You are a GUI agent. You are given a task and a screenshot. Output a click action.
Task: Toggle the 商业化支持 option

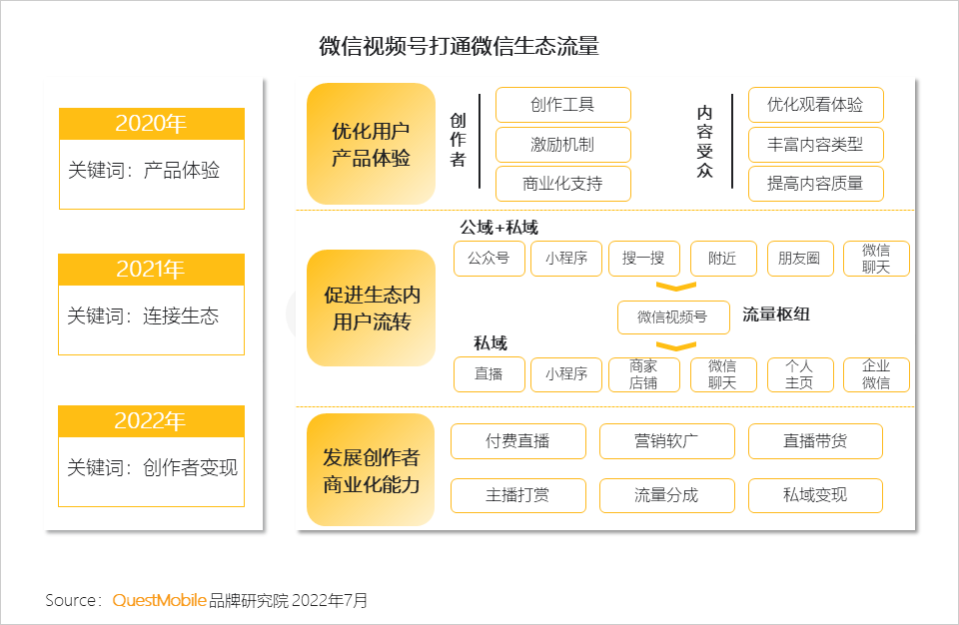click(x=562, y=184)
